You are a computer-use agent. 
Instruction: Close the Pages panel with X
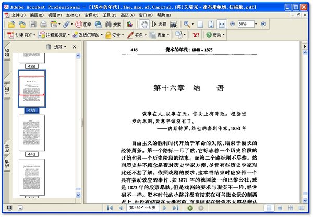(x=74, y=47)
